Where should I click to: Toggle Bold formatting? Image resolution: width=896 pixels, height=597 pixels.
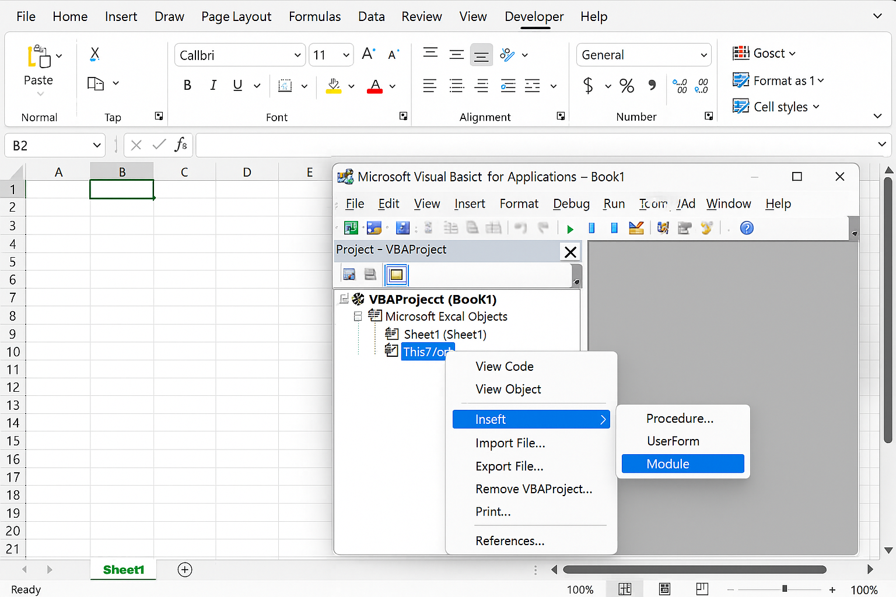click(x=187, y=86)
